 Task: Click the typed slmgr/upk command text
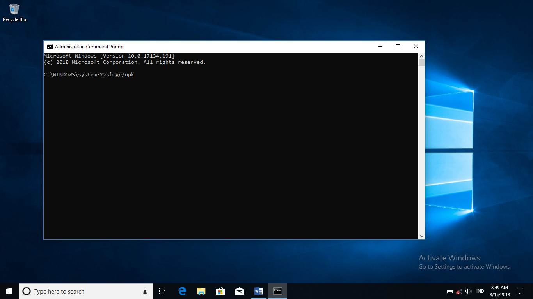[x=120, y=75]
